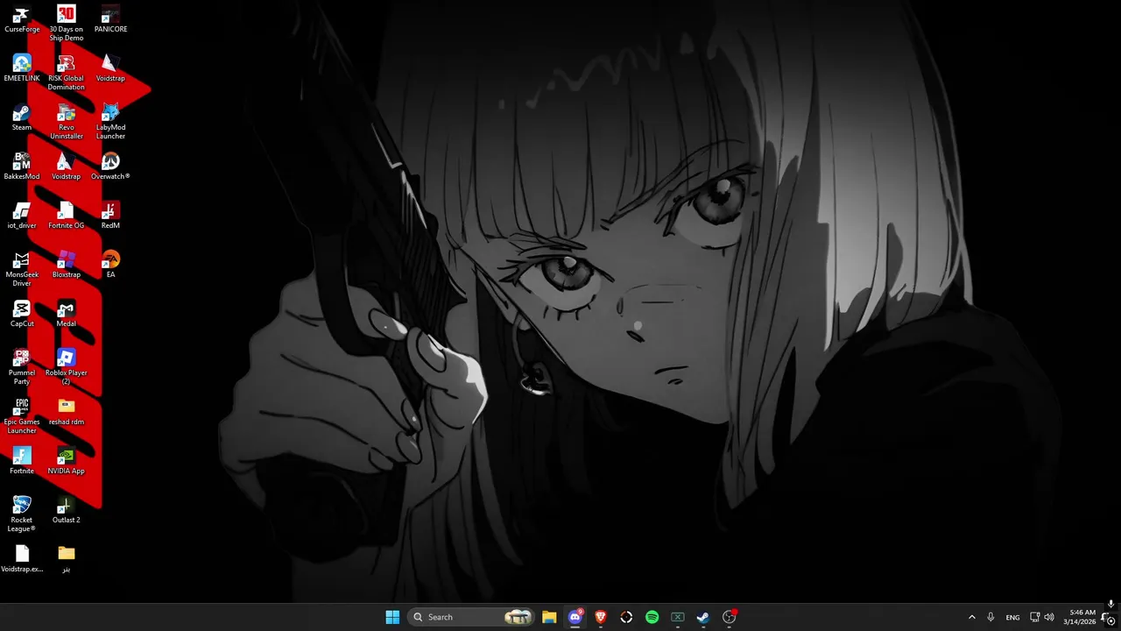Screen dimensions: 1121x631
Task: Open the Steam taskbar icon
Action: click(x=702, y=617)
